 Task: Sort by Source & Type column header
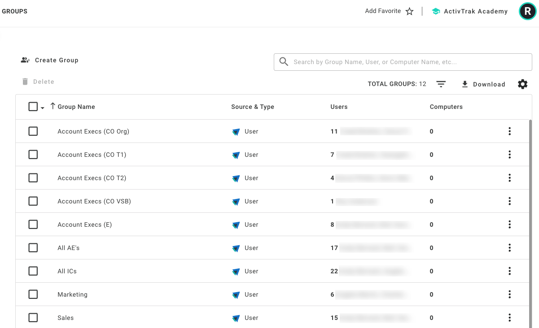(x=253, y=107)
